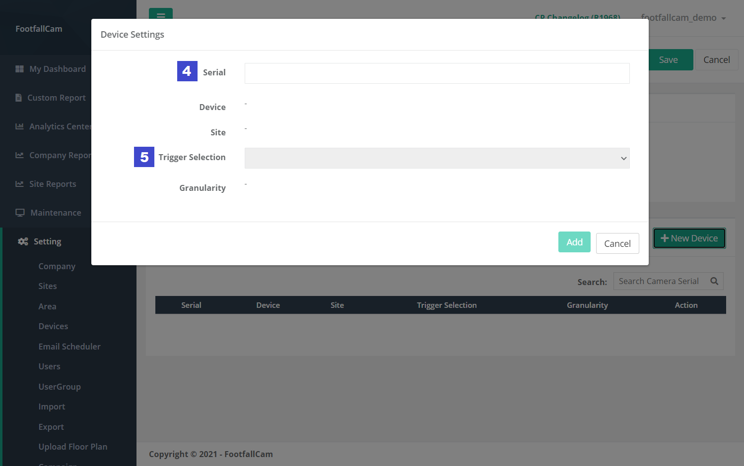Open the Trigger Selection dropdown
Screen dimensions: 744x466
437,158
